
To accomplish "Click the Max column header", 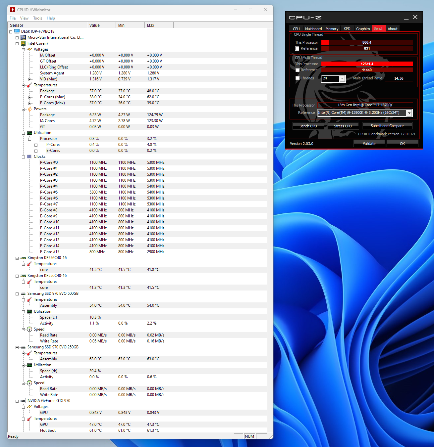I will point(159,25).
